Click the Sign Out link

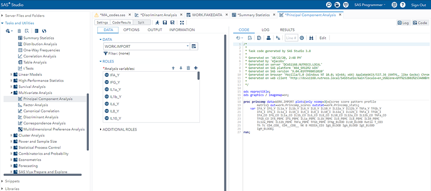pos(418,5)
